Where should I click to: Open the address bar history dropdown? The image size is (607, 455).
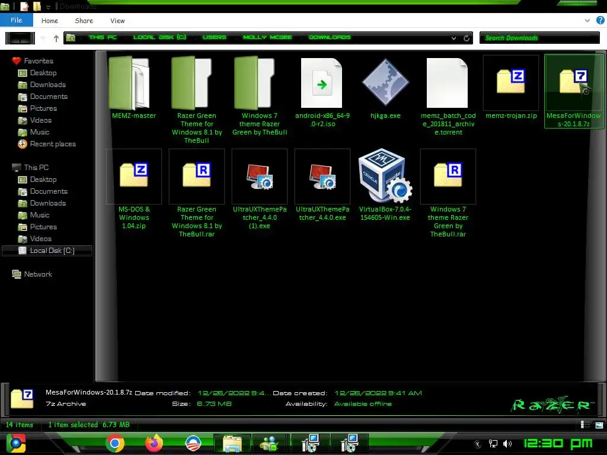point(453,38)
